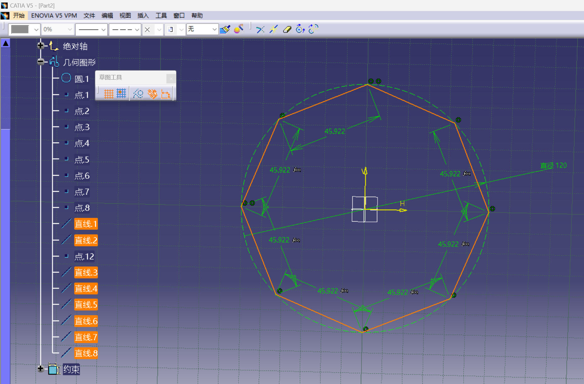Click 直线.2 in the tree

pyautogui.click(x=86, y=240)
